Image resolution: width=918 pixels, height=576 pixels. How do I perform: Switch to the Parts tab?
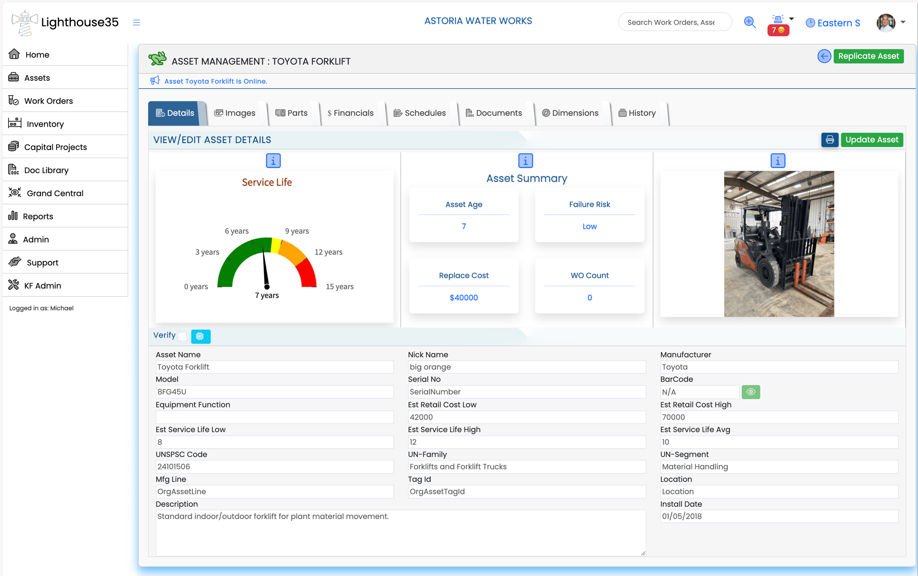coord(291,113)
